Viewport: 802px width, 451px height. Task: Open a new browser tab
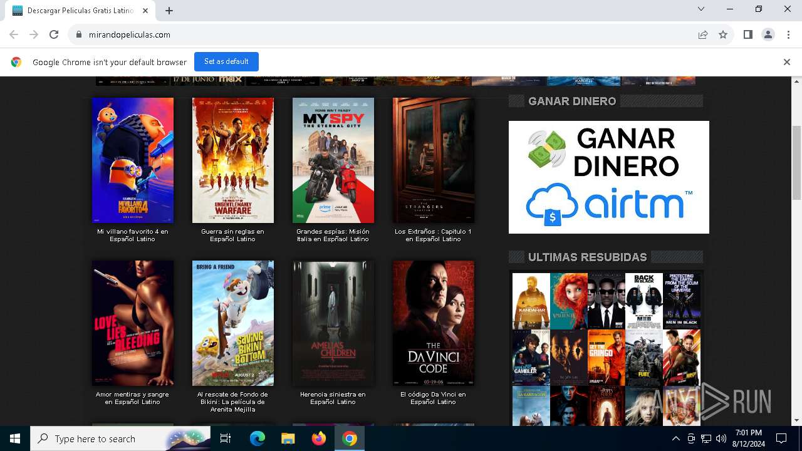[x=169, y=11]
